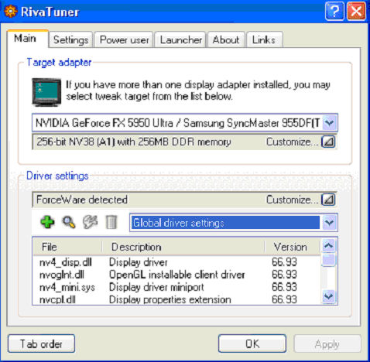Click the magnifying glass icon
This screenshot has width=370, height=362.
coord(69,222)
